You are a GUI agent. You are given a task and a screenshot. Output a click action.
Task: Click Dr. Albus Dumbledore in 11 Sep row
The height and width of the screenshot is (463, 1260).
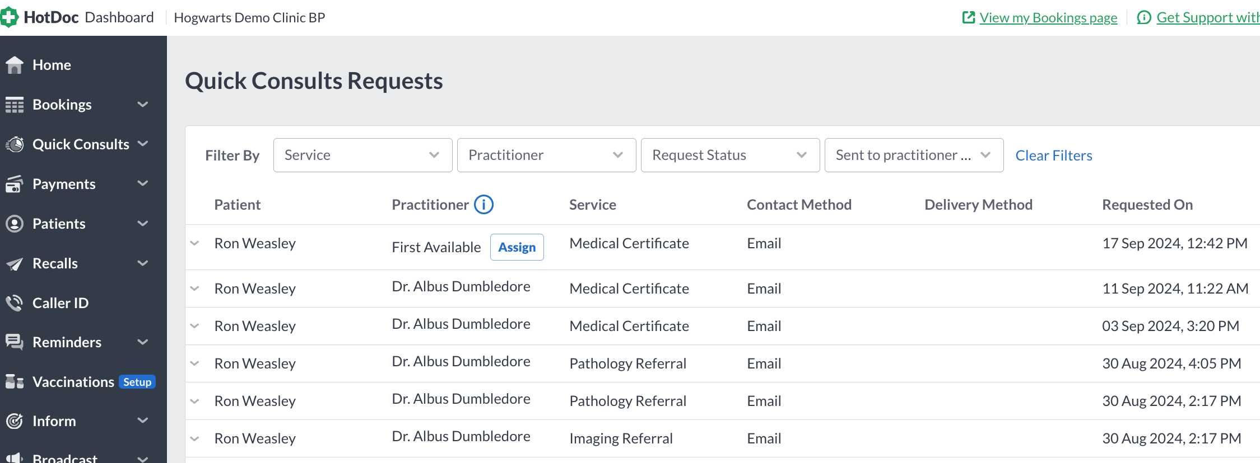(461, 286)
